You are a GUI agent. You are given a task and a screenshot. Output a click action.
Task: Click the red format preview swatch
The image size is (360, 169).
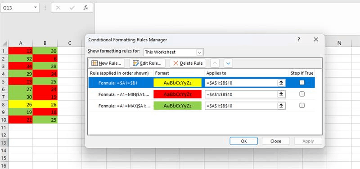pyautogui.click(x=177, y=94)
